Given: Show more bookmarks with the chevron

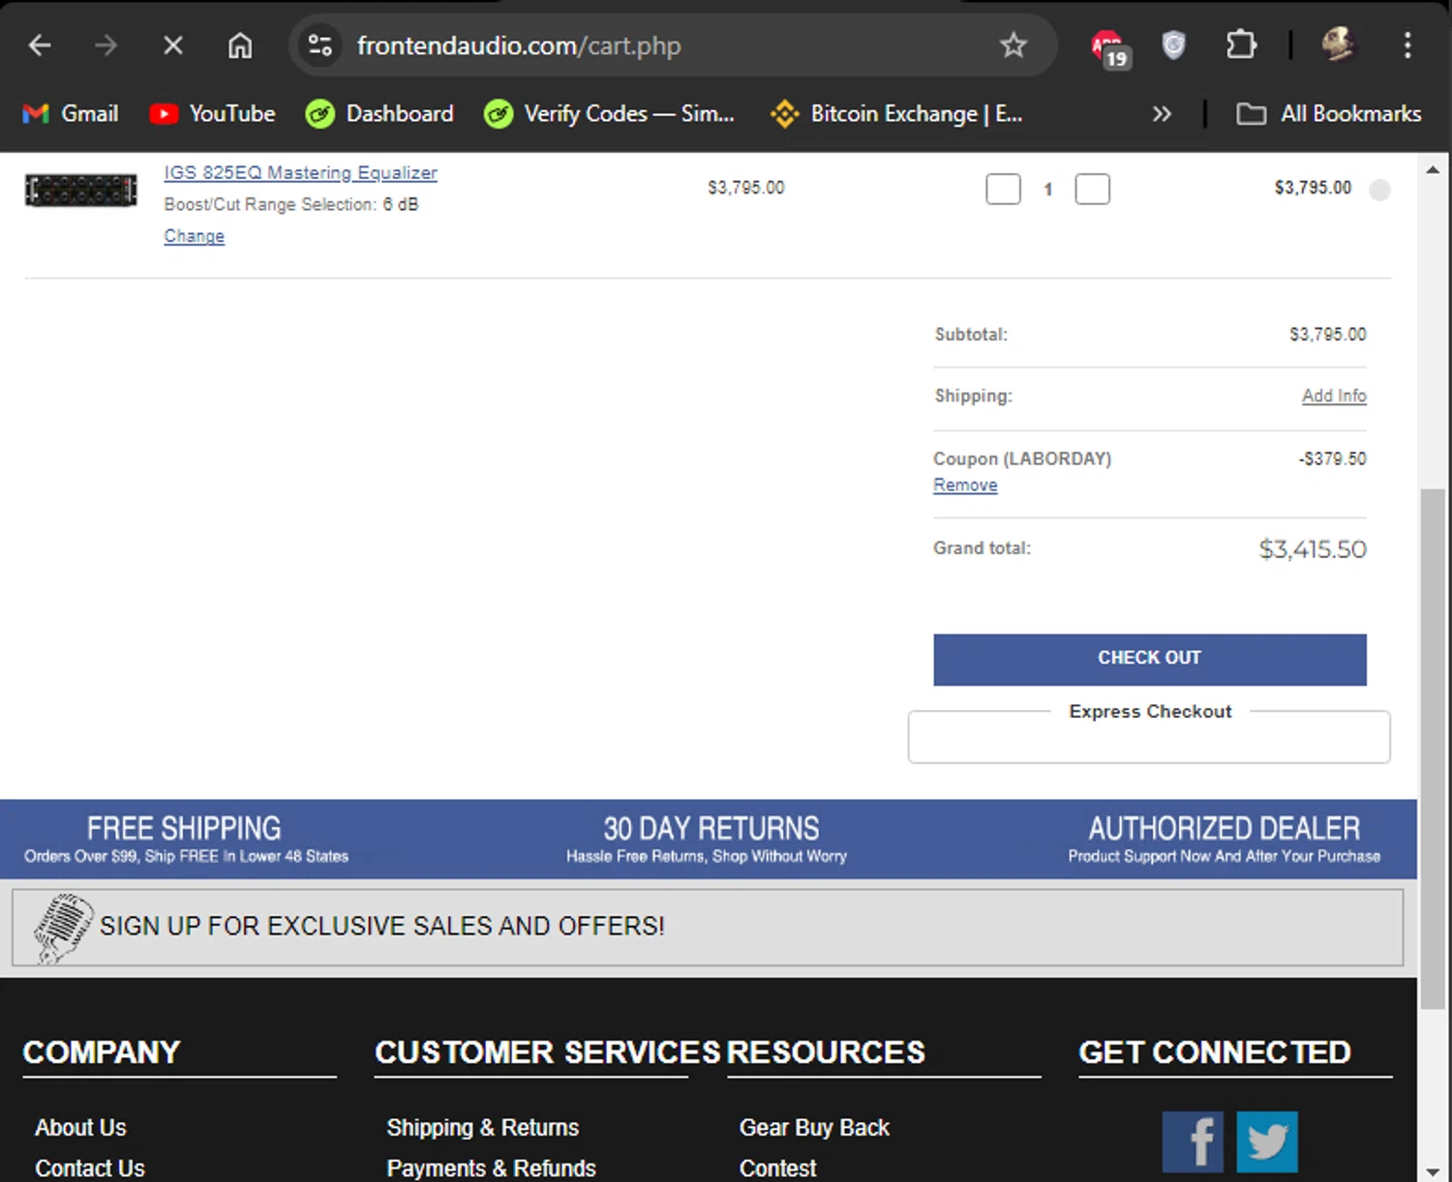Looking at the screenshot, I should pyautogui.click(x=1162, y=114).
